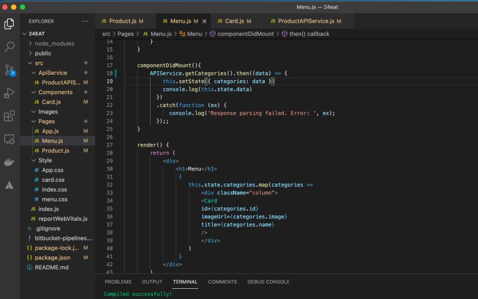Open Card.js in the explorer tree
This screenshot has height=299, width=478.
tap(57, 102)
